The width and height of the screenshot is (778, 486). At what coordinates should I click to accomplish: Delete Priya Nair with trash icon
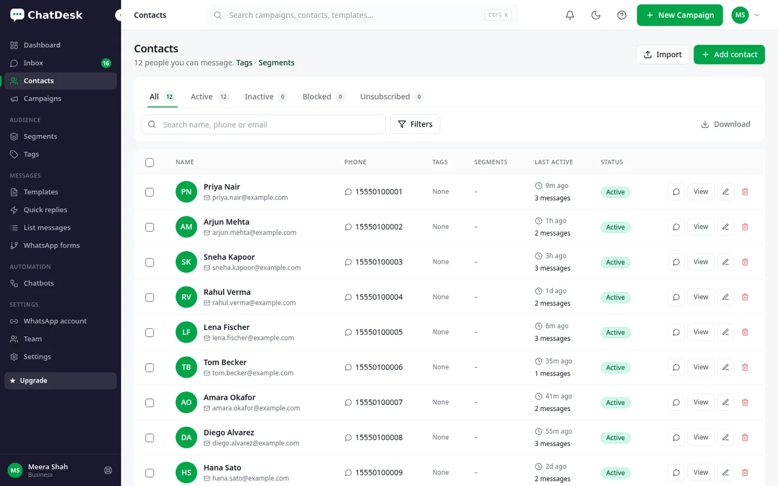tap(745, 192)
